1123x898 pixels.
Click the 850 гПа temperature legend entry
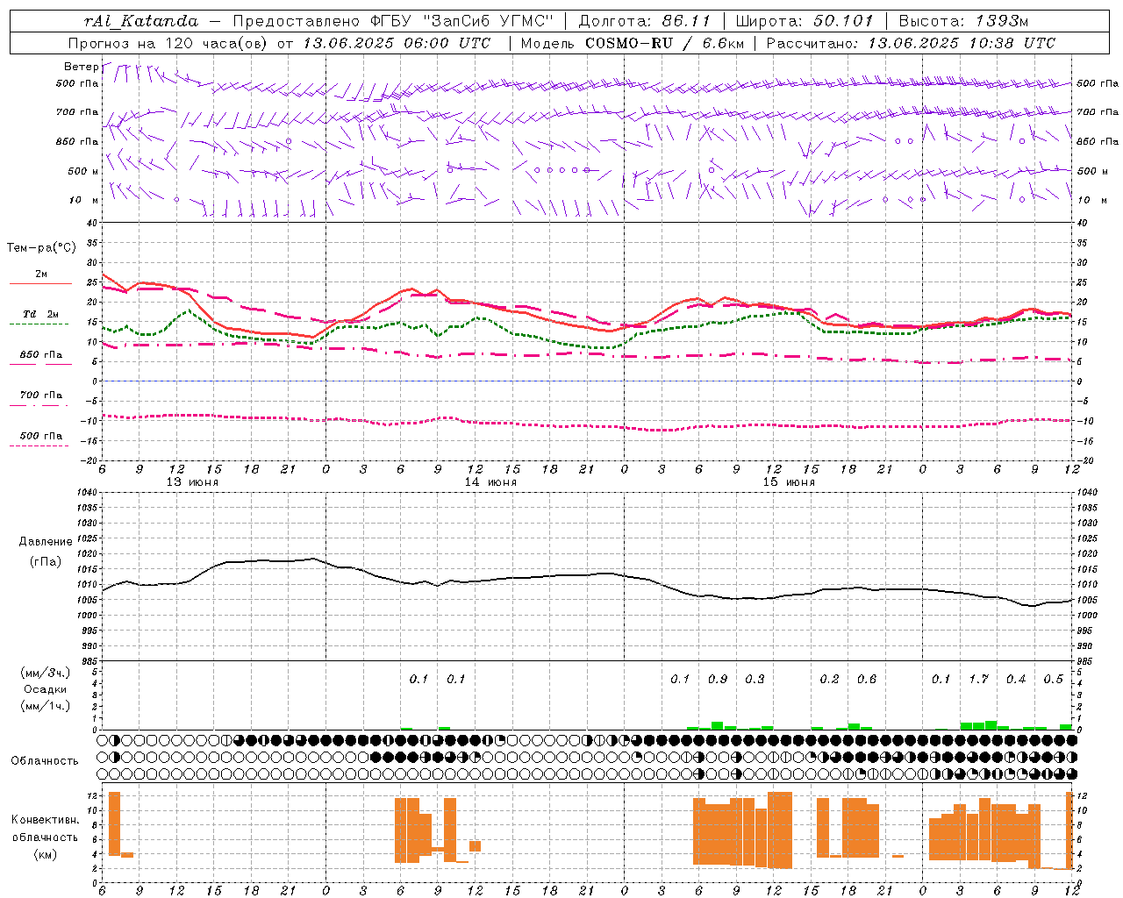tap(41, 355)
